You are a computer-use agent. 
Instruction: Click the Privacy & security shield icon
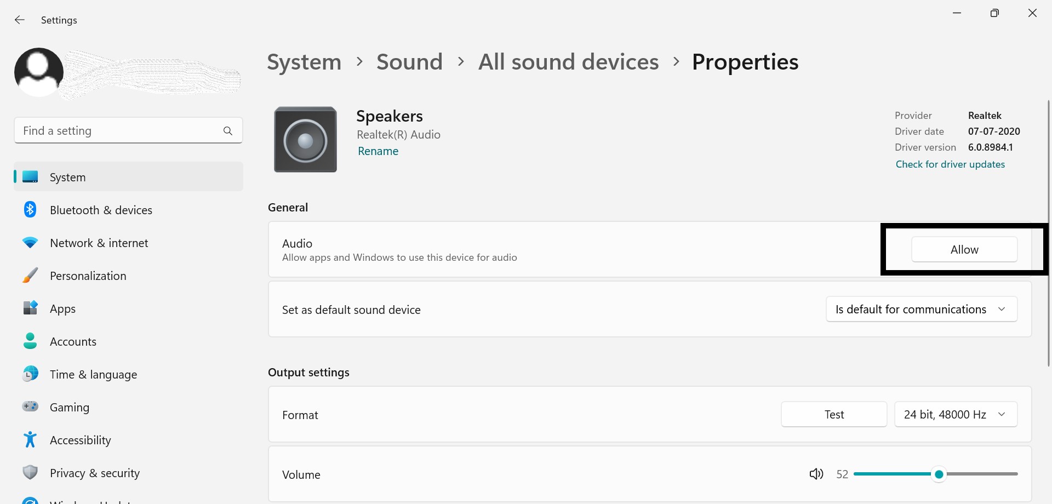[30, 472]
